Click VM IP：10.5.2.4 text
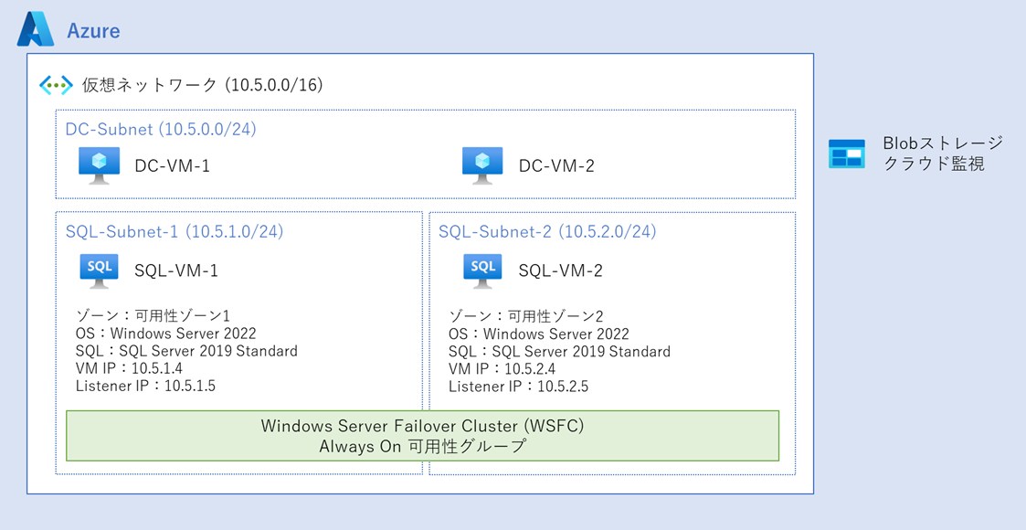 coord(502,369)
